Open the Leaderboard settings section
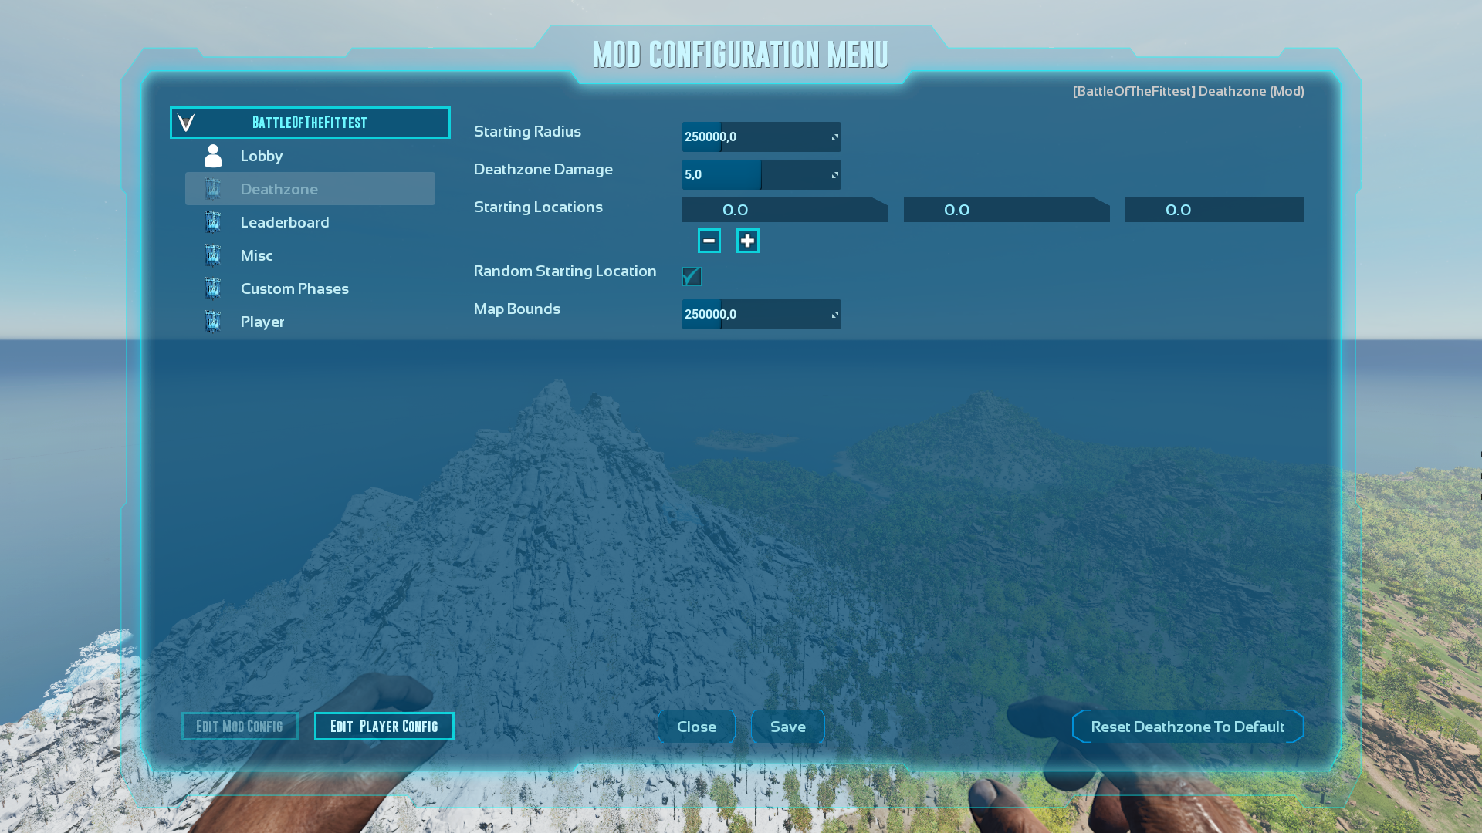This screenshot has height=833, width=1482. coord(284,222)
